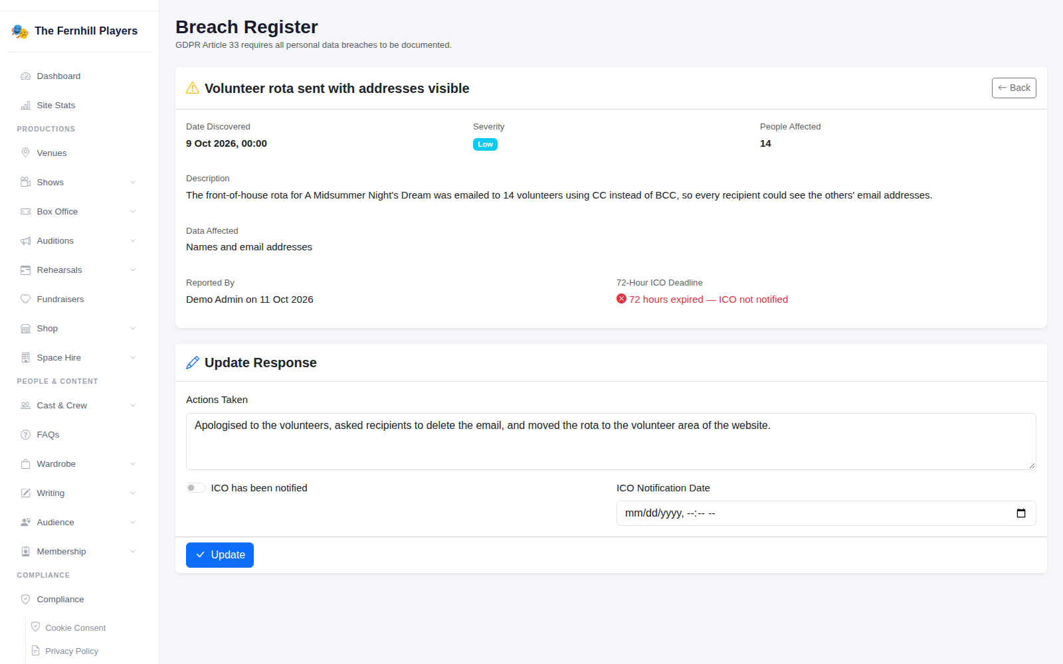Click the Low severity badge
Image resolution: width=1063 pixels, height=664 pixels.
point(485,144)
